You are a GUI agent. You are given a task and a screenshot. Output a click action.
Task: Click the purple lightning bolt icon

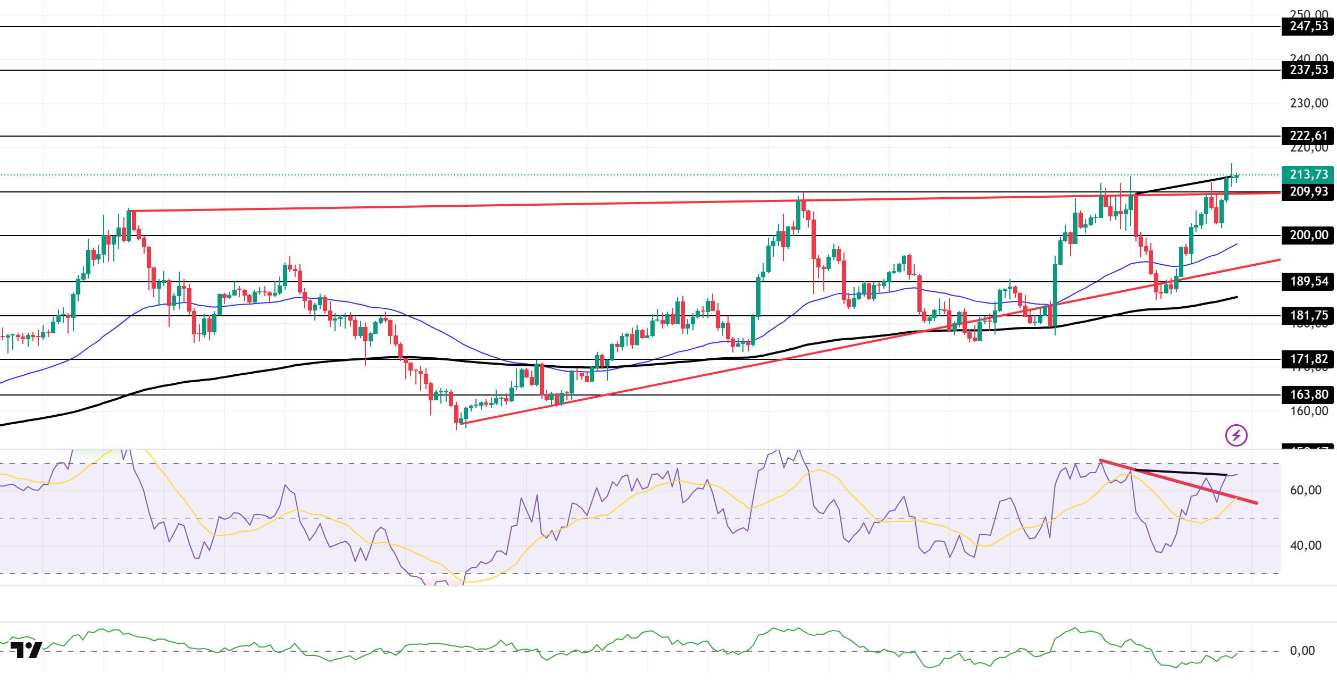click(1236, 435)
